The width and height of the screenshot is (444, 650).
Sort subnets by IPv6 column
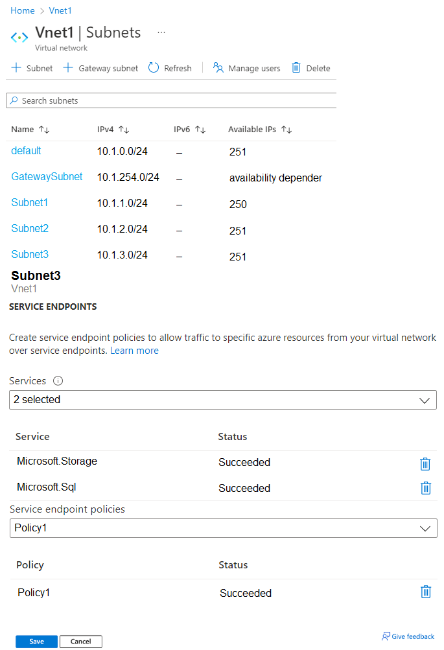pos(200,130)
